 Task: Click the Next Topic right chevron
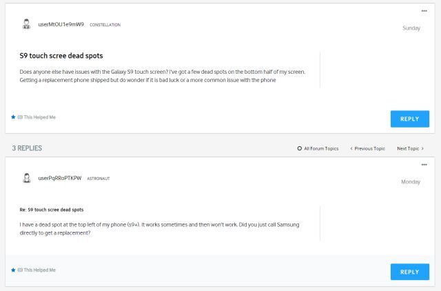click(x=422, y=148)
